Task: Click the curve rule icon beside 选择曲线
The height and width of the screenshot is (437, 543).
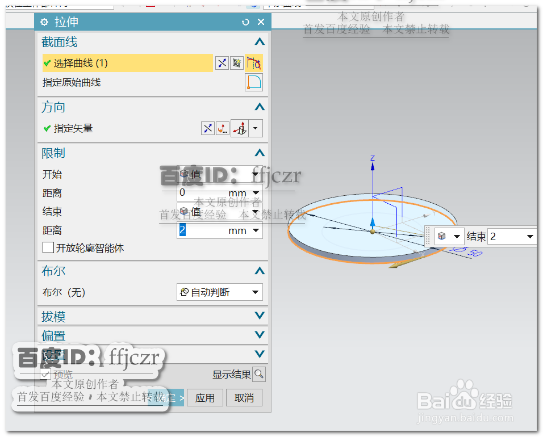Action: (x=253, y=63)
